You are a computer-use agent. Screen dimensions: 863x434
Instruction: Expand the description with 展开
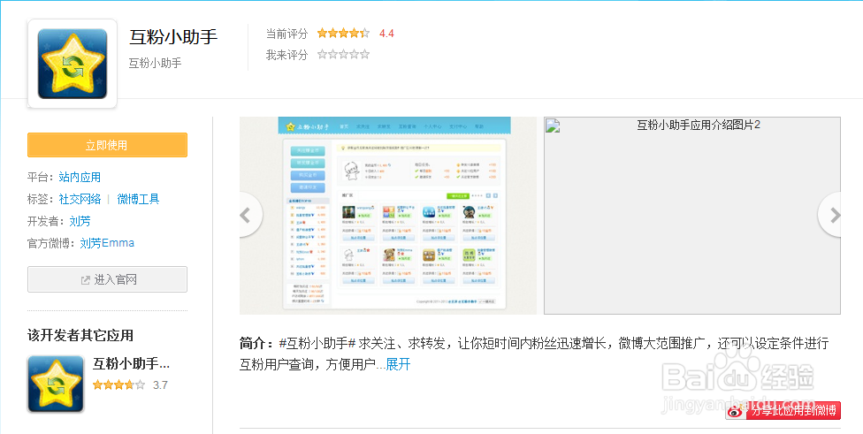pyautogui.click(x=398, y=364)
